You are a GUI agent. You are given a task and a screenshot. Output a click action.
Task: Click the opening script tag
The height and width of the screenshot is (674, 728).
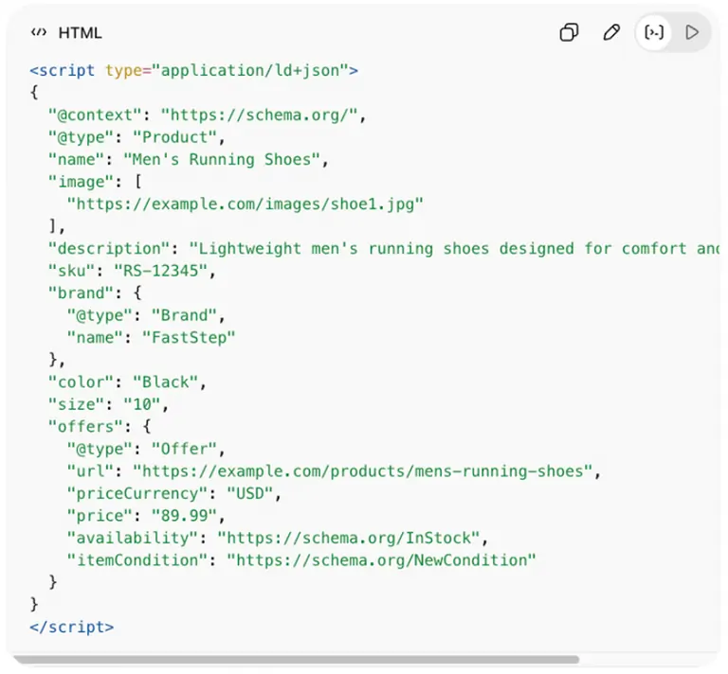(193, 70)
